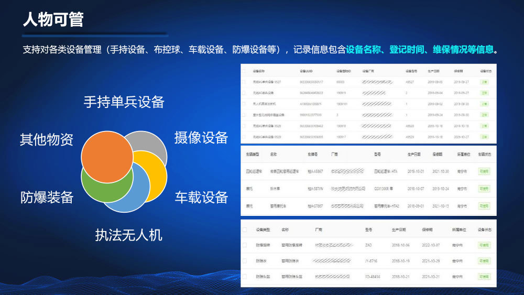Select the 车载设备 label
The height and width of the screenshot is (295, 524).
tap(201, 198)
